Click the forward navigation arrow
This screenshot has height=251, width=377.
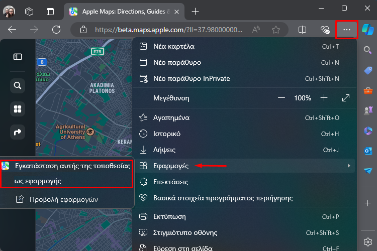coord(34,30)
